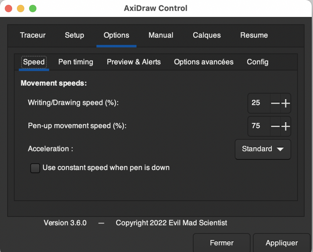The height and width of the screenshot is (252, 313).
Task: Switch to the Config sub-tab
Action: pyautogui.click(x=257, y=62)
